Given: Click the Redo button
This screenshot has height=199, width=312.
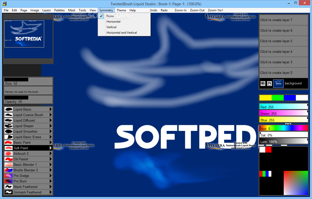Looking at the screenshot, I should click(164, 10).
